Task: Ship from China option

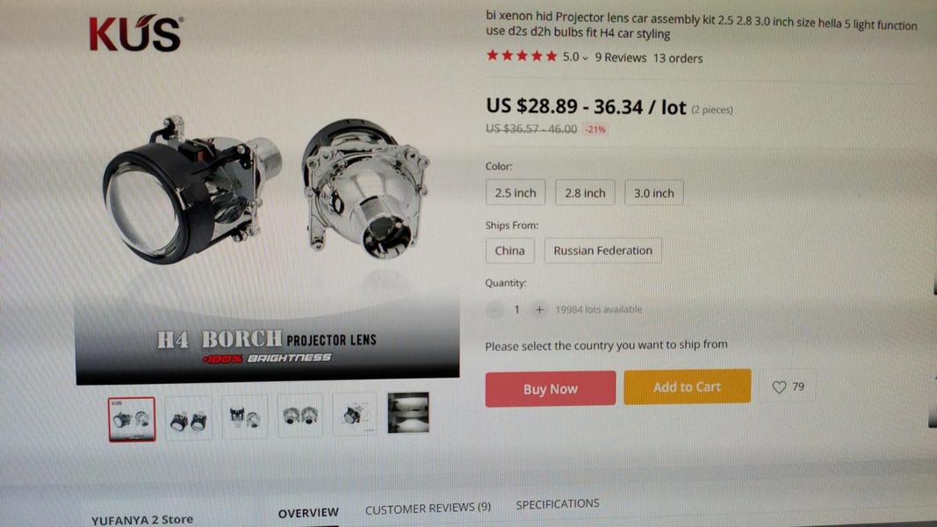Action: (x=509, y=251)
